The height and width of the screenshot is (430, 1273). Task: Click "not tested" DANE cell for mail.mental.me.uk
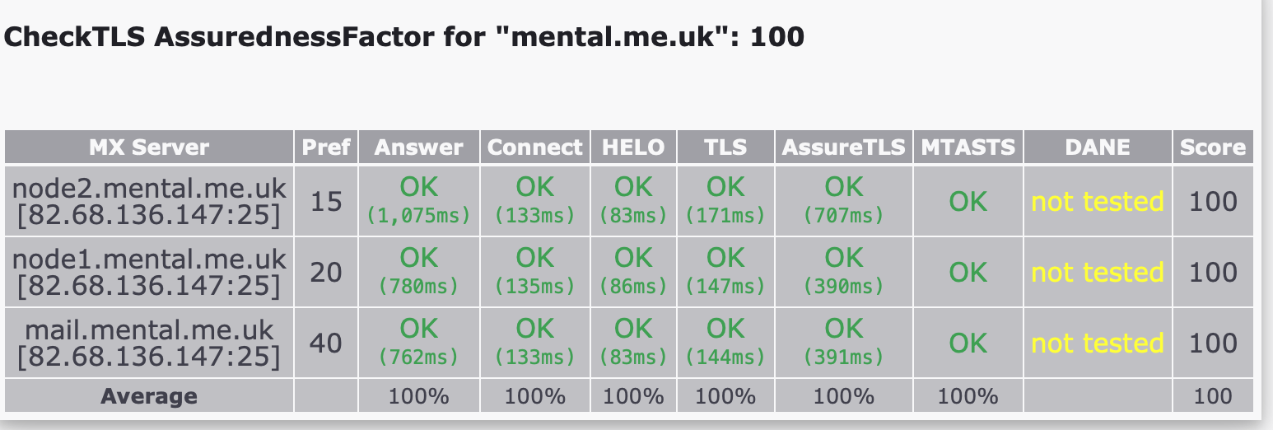coord(1097,344)
